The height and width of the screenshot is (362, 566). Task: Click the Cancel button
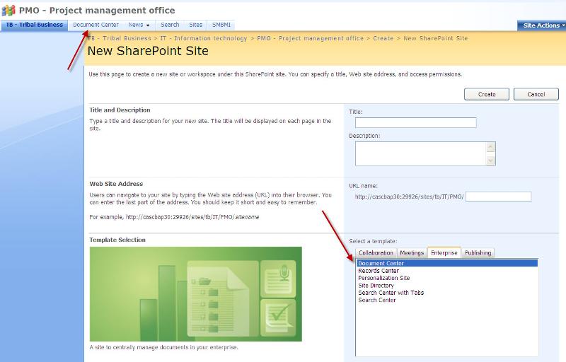point(536,95)
